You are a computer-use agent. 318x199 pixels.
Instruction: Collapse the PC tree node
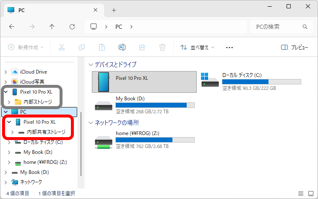[x=6, y=112]
